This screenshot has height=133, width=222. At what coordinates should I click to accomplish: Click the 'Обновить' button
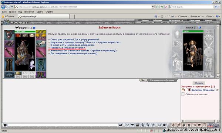point(199,83)
